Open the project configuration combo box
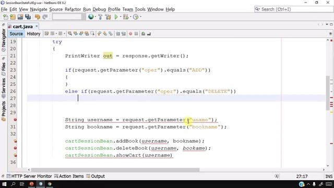334x188 pixels. click(69, 17)
